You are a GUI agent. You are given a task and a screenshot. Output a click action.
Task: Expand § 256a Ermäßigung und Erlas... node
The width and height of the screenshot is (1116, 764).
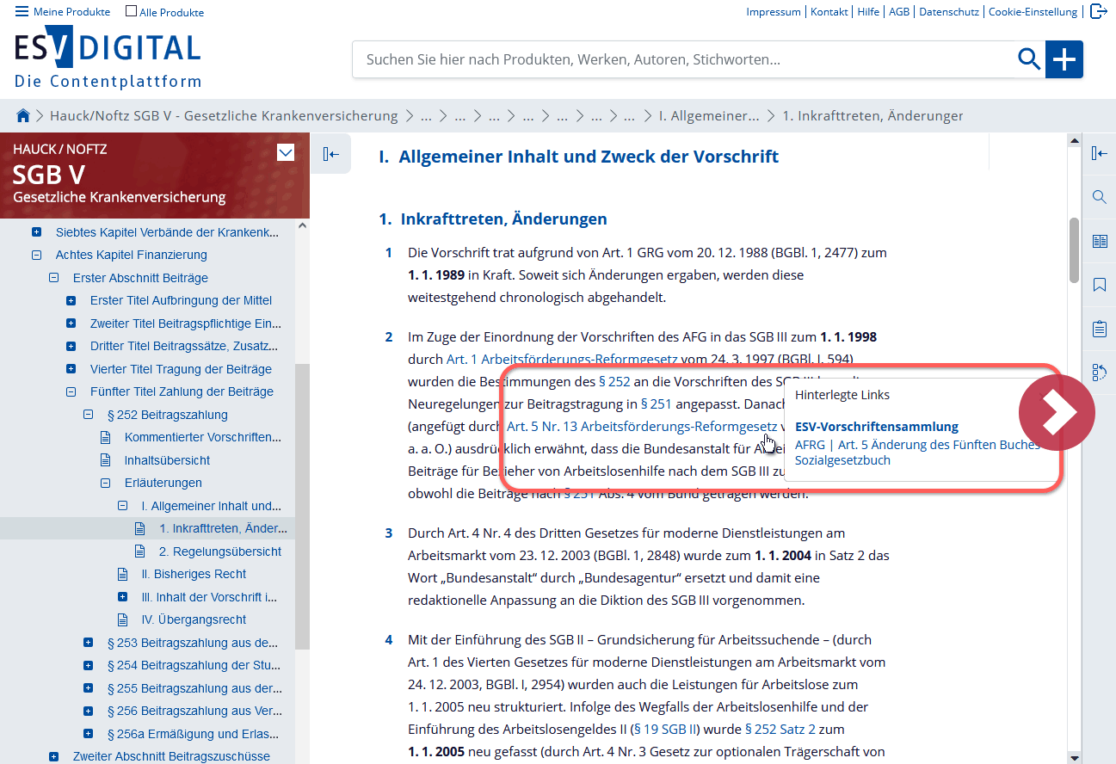88,734
